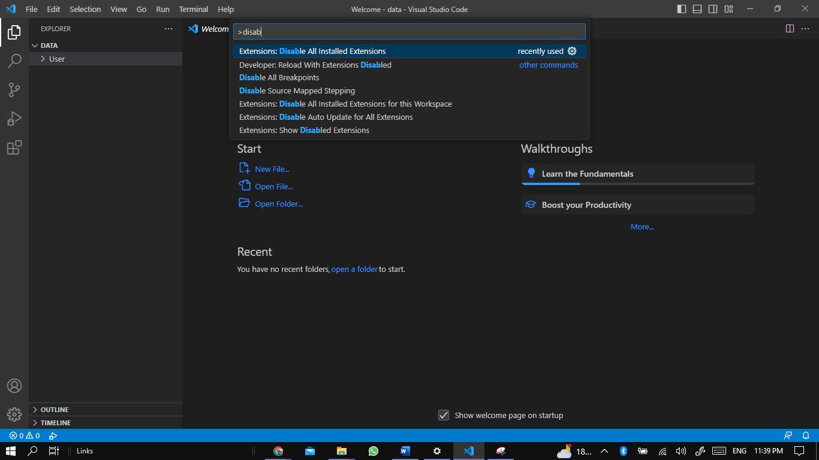
Task: Show hidden system tray icons chevron
Action: 604,451
